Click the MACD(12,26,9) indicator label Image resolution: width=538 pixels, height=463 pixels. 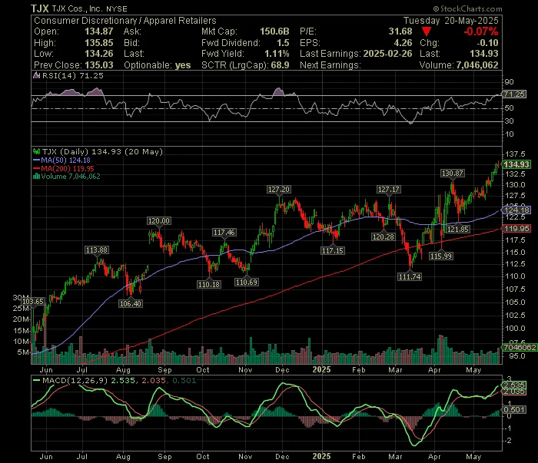click(x=75, y=381)
